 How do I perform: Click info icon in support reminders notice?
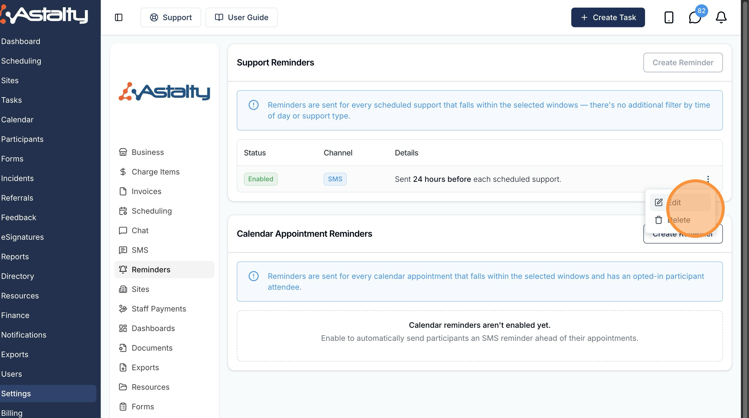(x=254, y=105)
